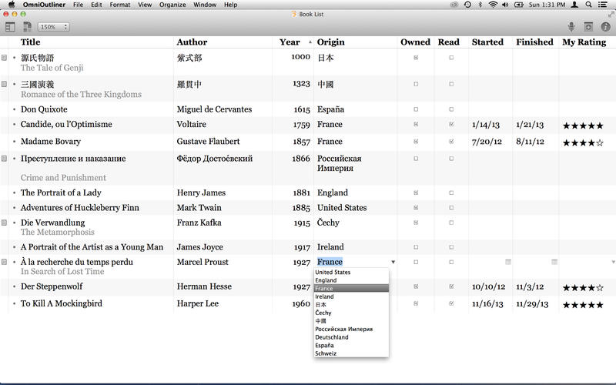616x385 pixels.
Task: Toggle the sidebar panel icon in toolbar
Action: click(10, 27)
